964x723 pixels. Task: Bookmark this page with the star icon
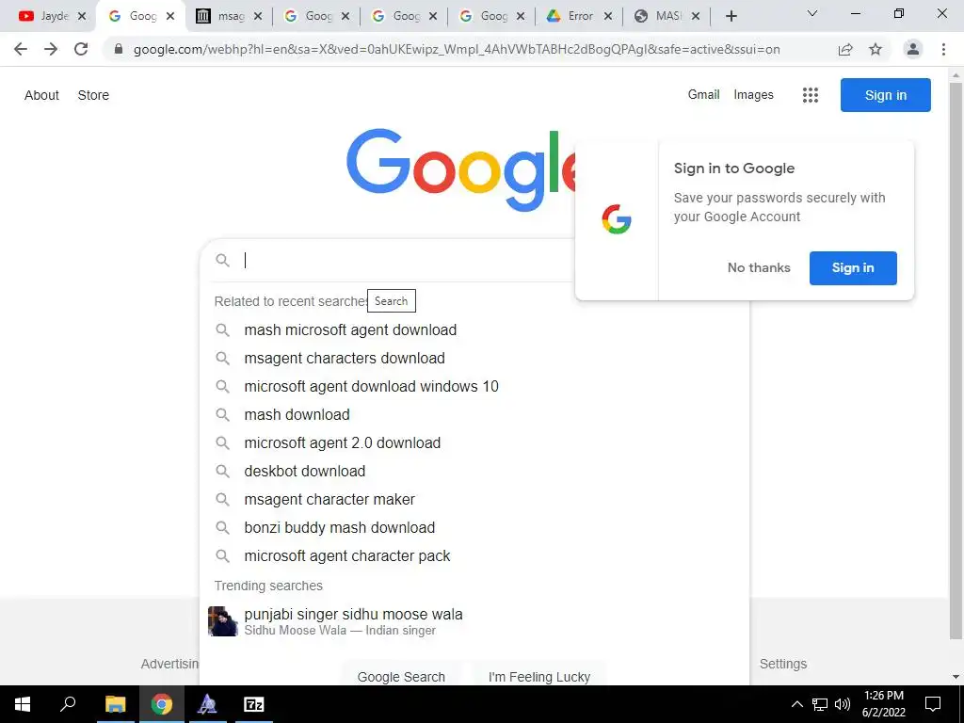(876, 49)
